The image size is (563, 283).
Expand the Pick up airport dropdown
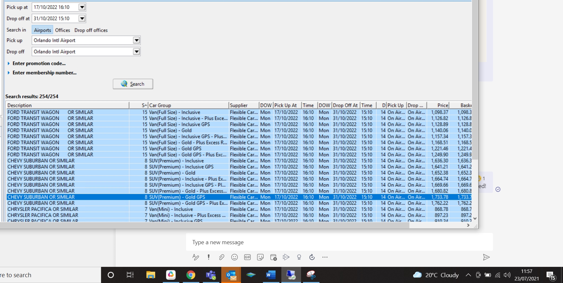pyautogui.click(x=137, y=40)
